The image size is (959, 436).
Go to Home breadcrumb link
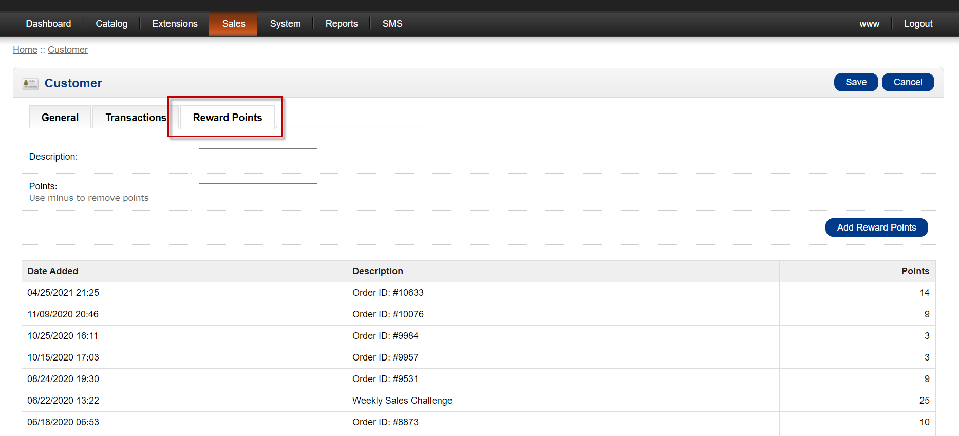(x=25, y=50)
